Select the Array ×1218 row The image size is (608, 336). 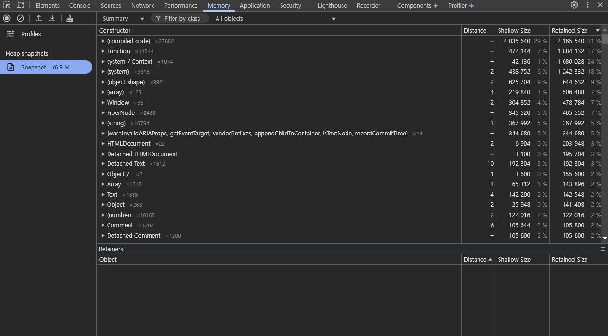coord(349,184)
